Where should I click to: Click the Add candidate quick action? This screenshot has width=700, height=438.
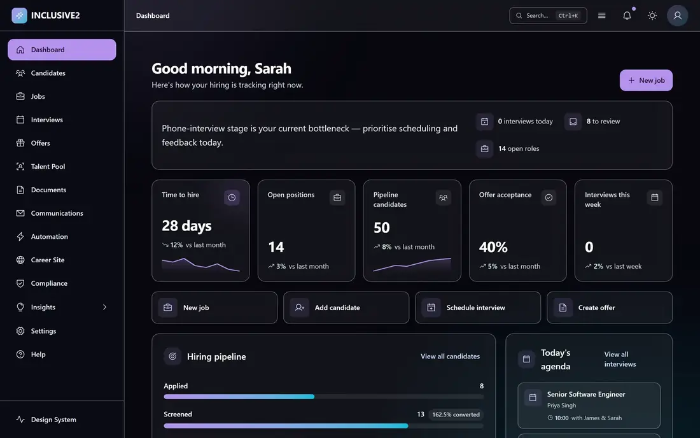click(x=346, y=307)
